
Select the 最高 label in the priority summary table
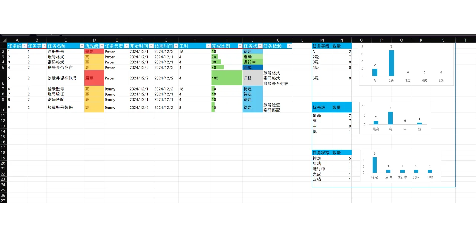[322, 116]
